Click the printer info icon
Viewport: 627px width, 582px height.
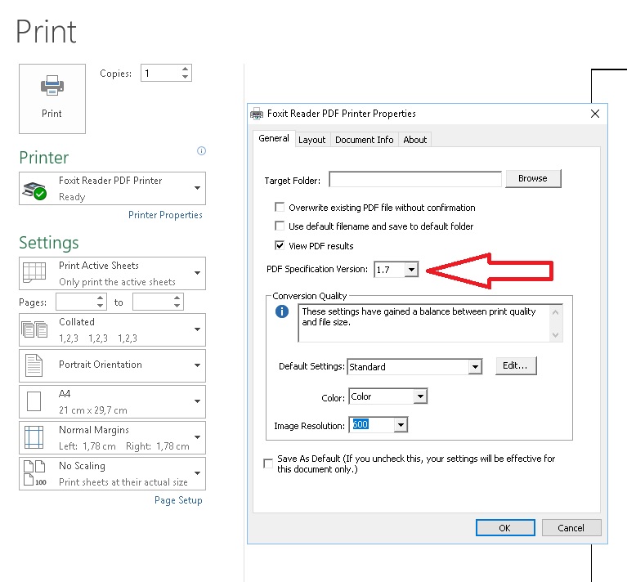click(x=201, y=150)
